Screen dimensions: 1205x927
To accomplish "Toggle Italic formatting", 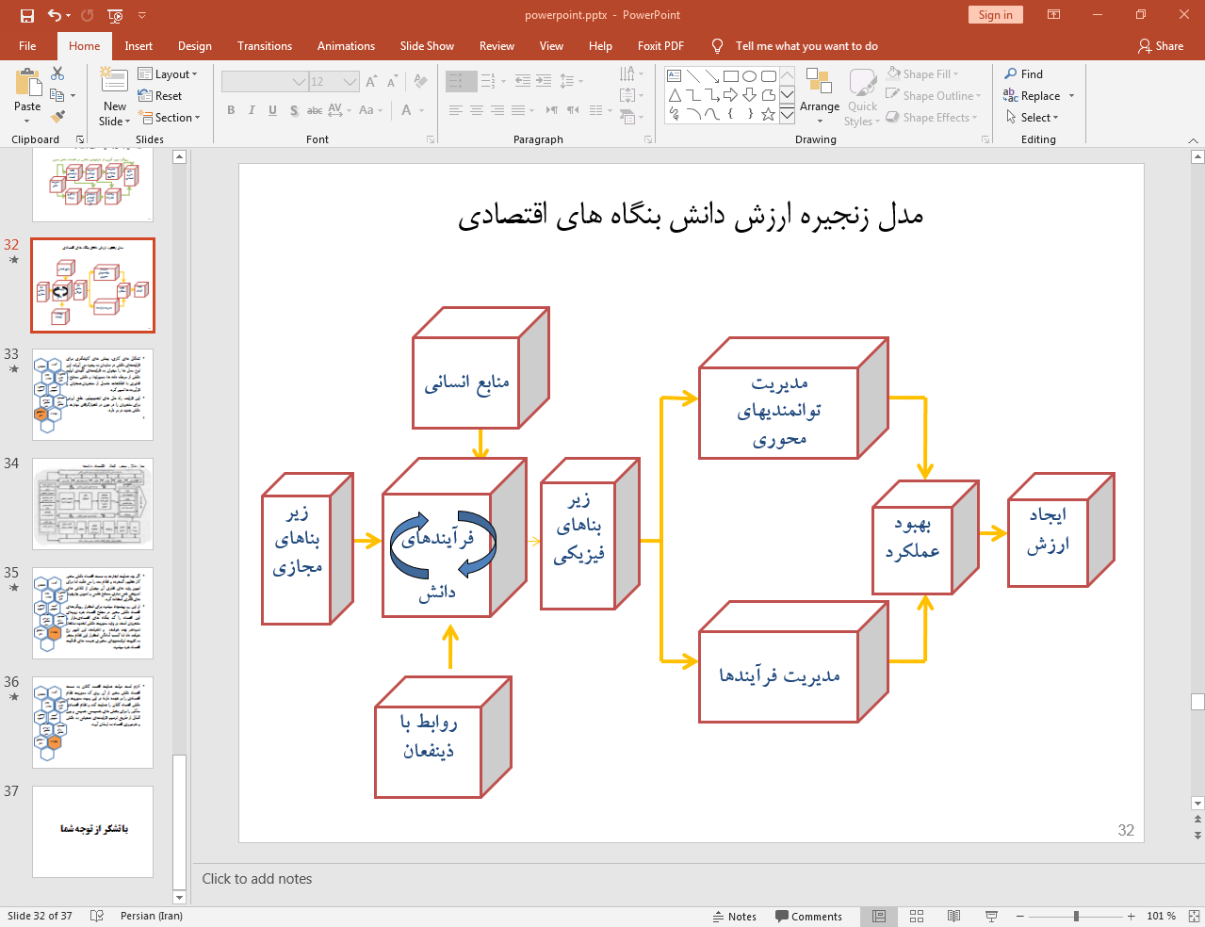I will (252, 110).
